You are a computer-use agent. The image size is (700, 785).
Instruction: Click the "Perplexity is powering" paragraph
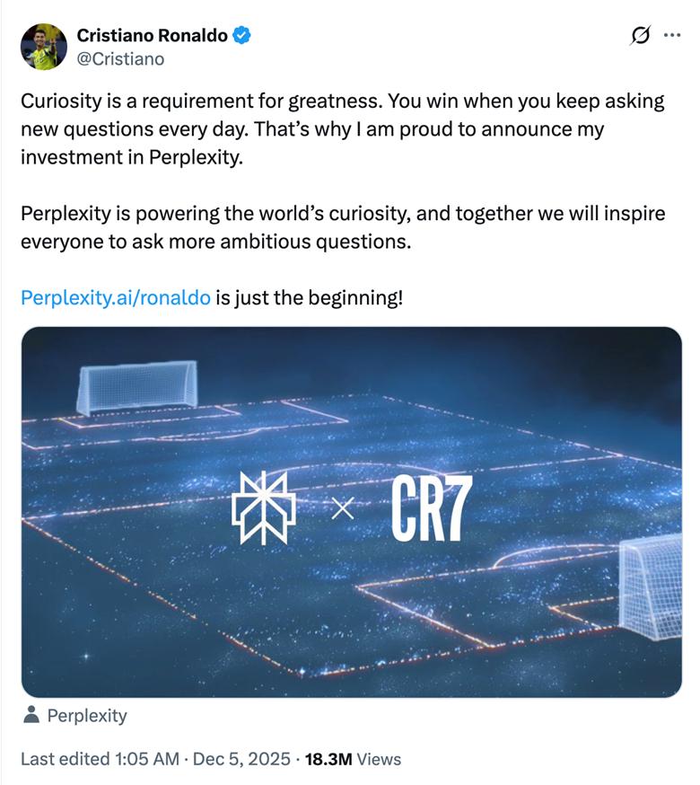click(x=341, y=229)
